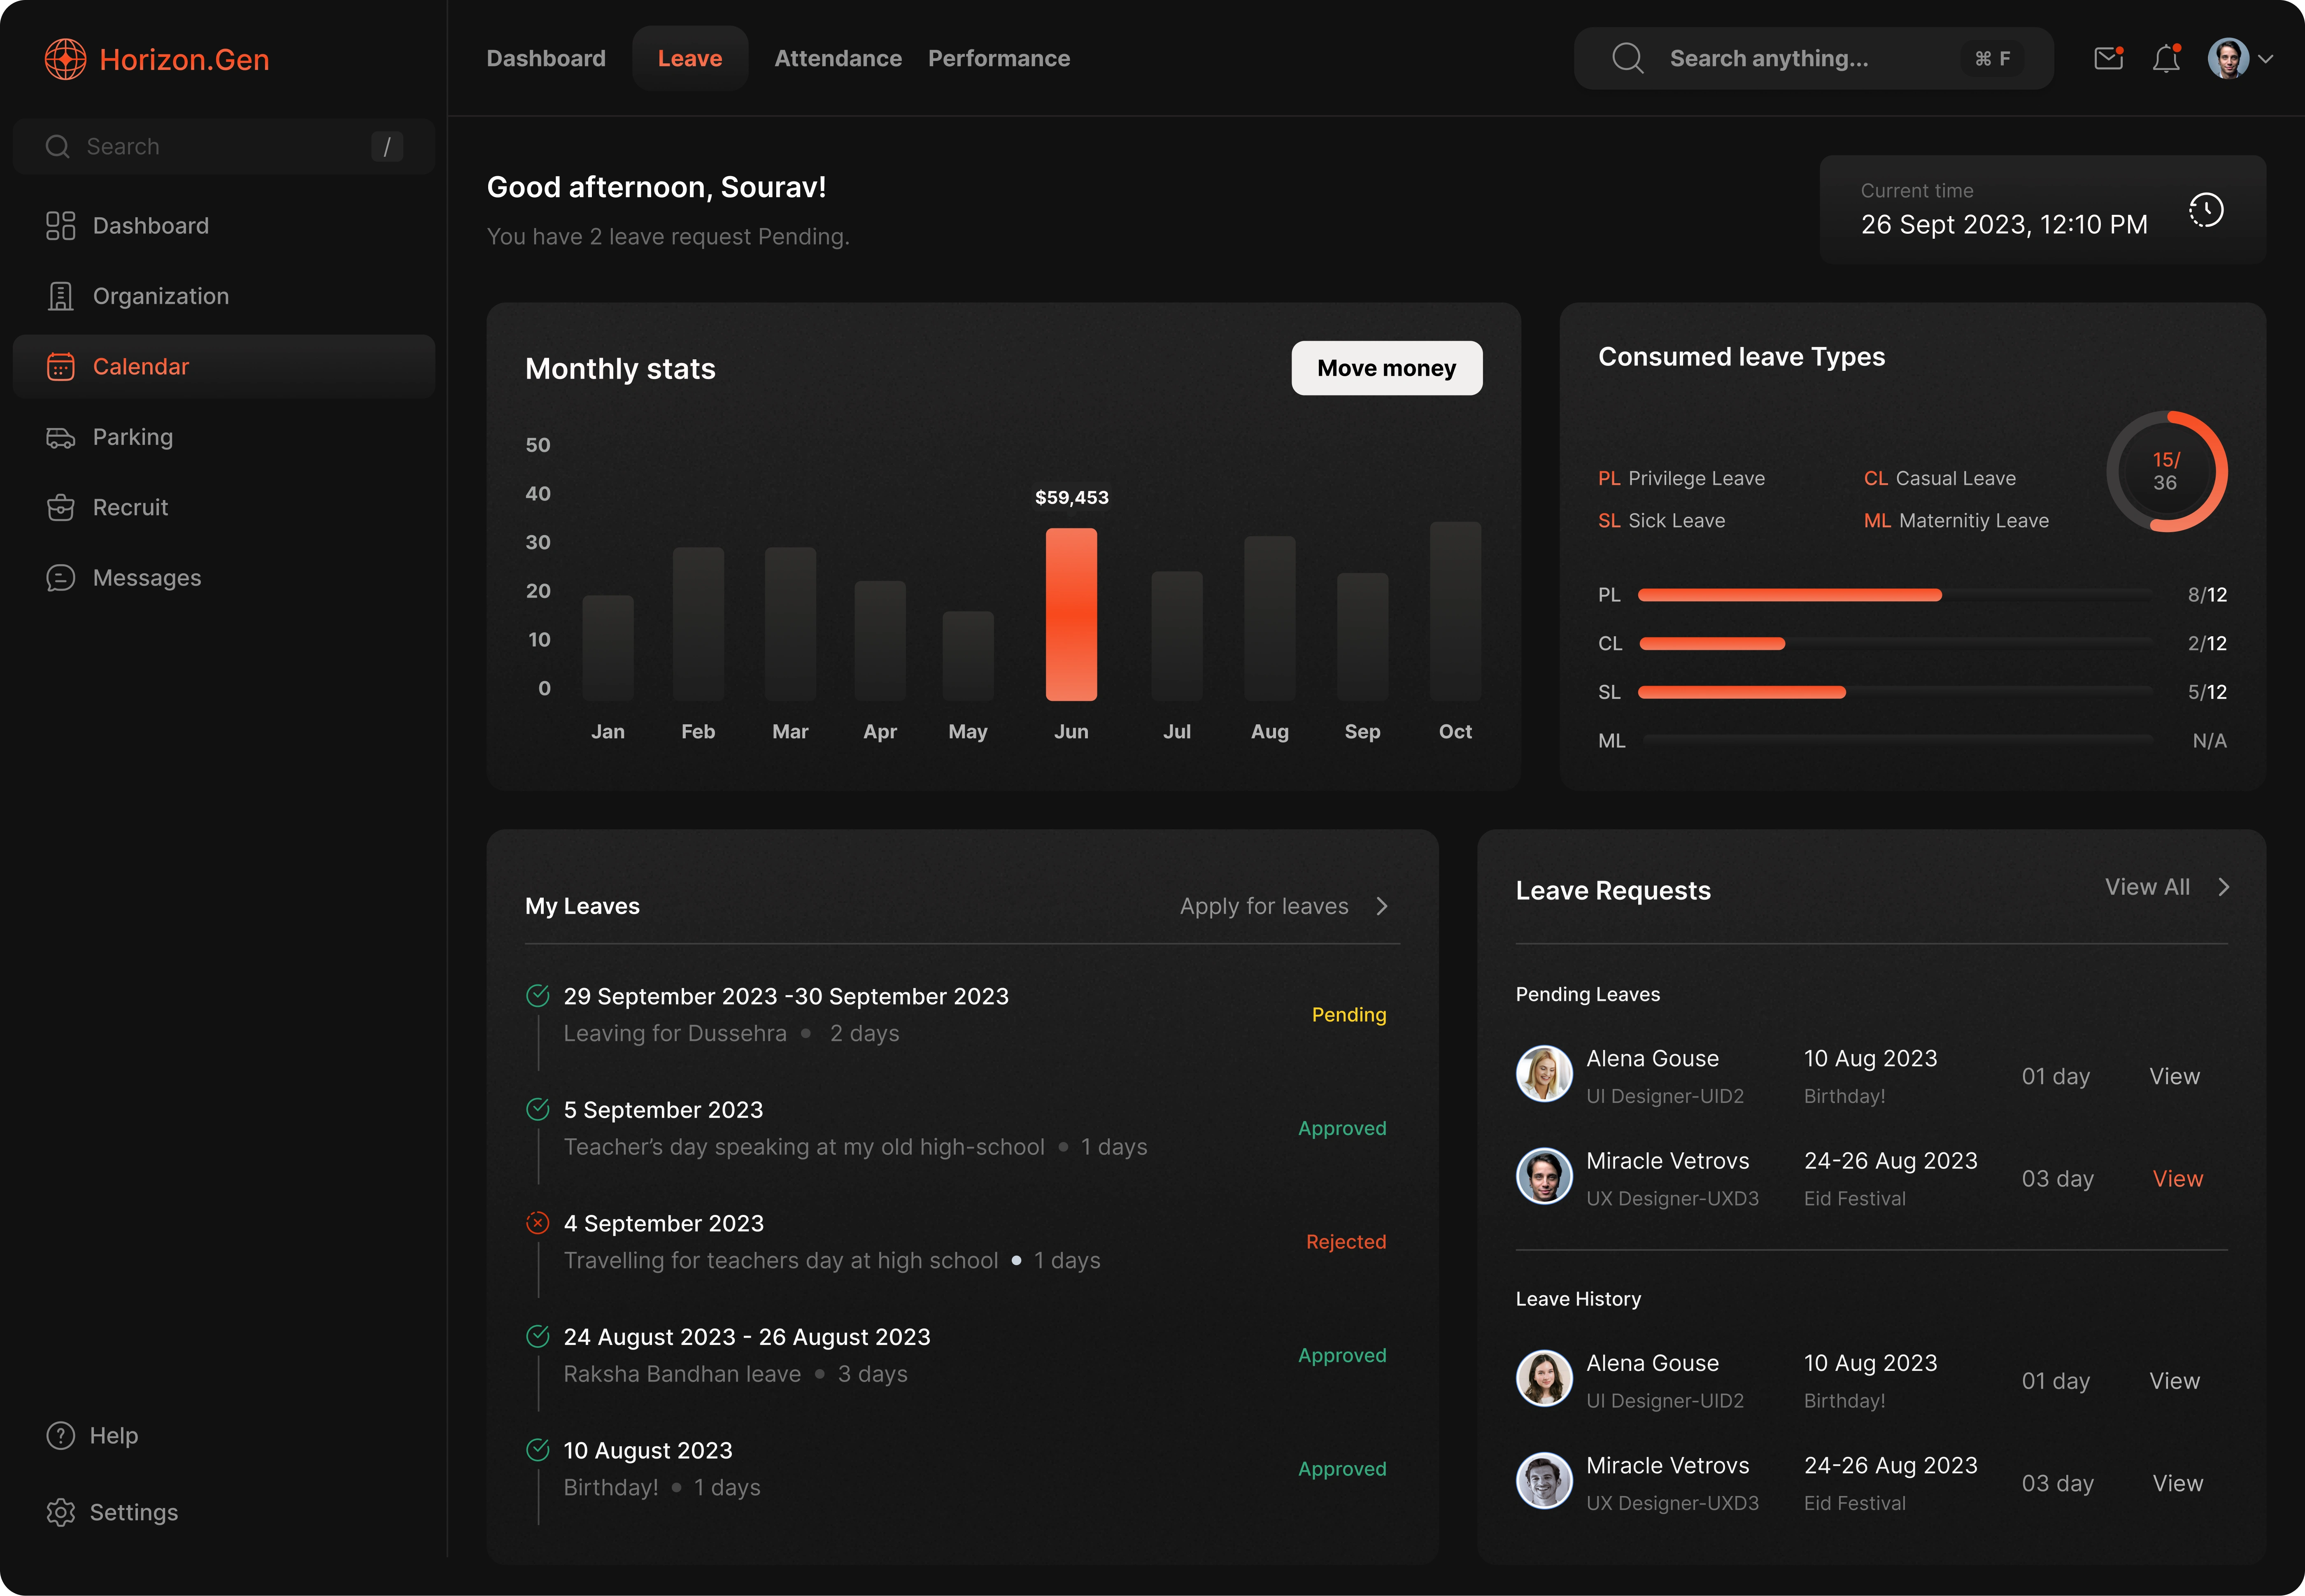This screenshot has width=2305, height=1596.
Task: Click the Help question-mark icon
Action: click(61, 1435)
